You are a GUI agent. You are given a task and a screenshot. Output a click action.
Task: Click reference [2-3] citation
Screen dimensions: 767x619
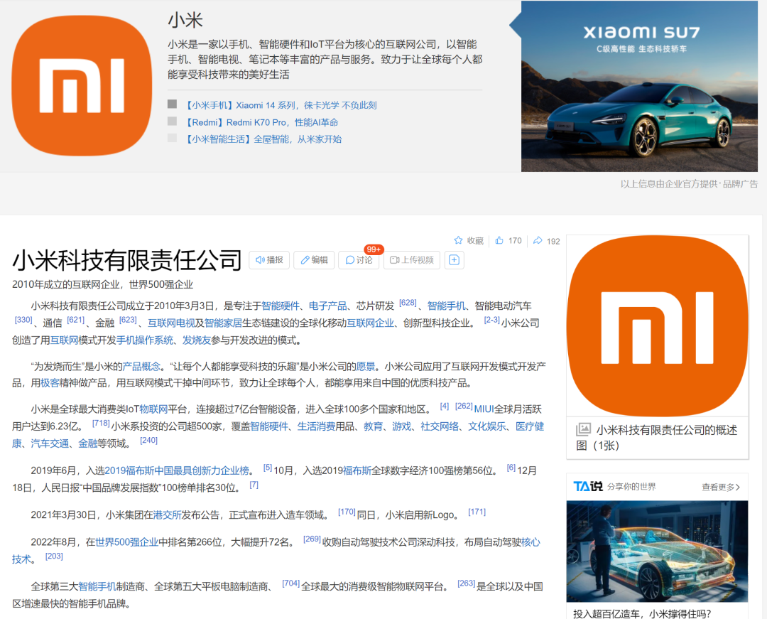tap(491, 320)
